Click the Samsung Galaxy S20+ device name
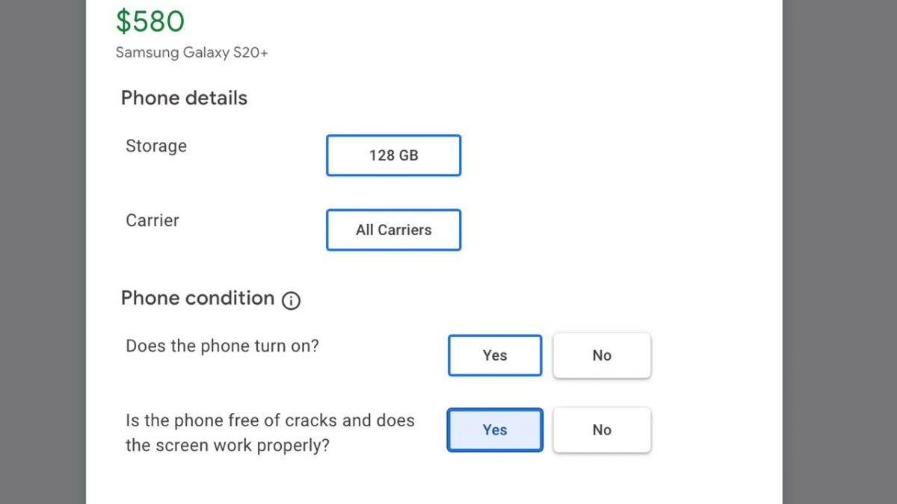 coord(191,53)
